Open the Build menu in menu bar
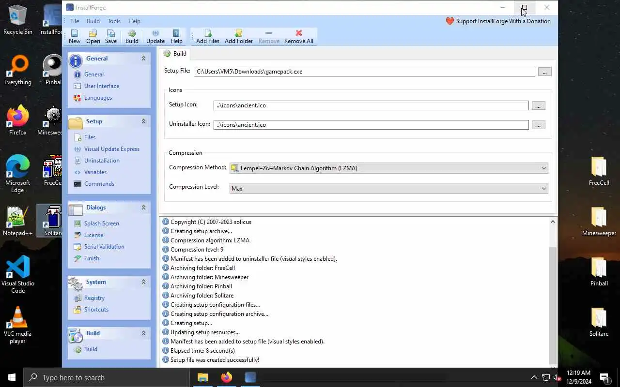Viewport: 620px width, 387px height. pyautogui.click(x=93, y=21)
